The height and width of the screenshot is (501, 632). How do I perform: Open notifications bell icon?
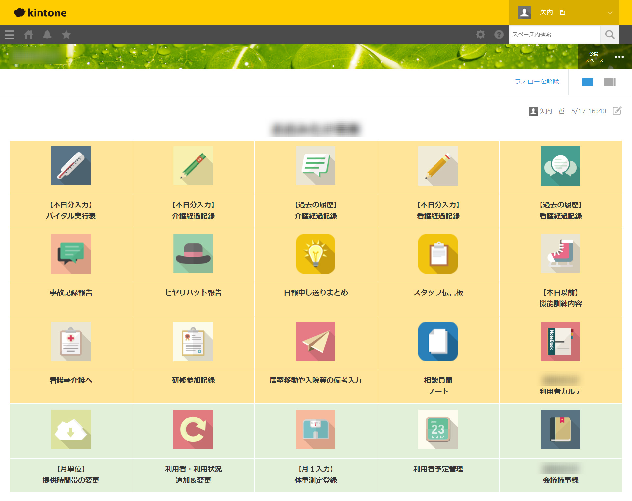coord(47,35)
